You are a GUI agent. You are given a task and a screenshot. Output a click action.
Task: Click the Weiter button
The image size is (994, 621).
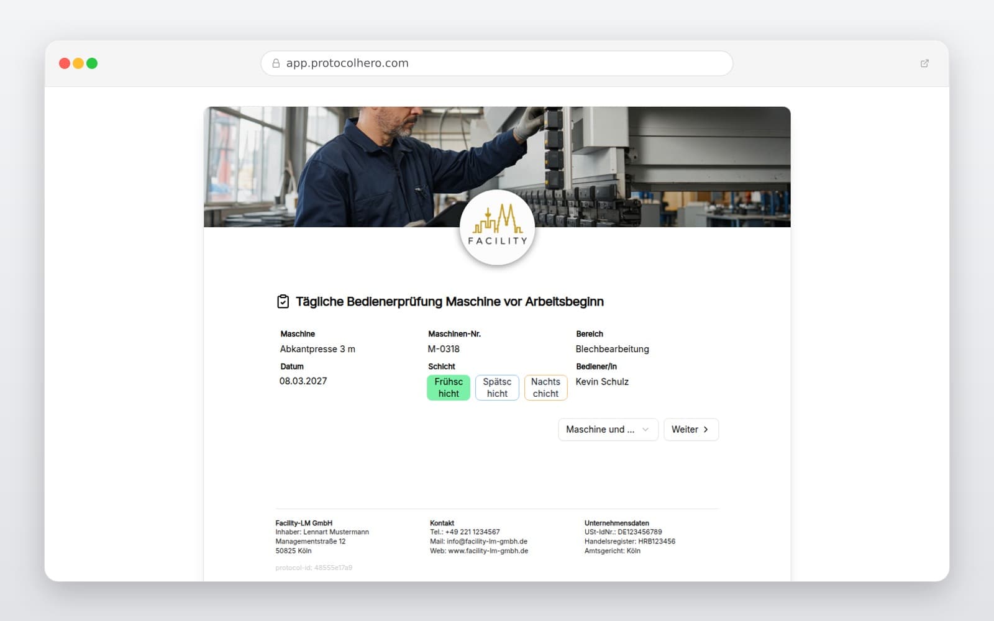tap(691, 430)
